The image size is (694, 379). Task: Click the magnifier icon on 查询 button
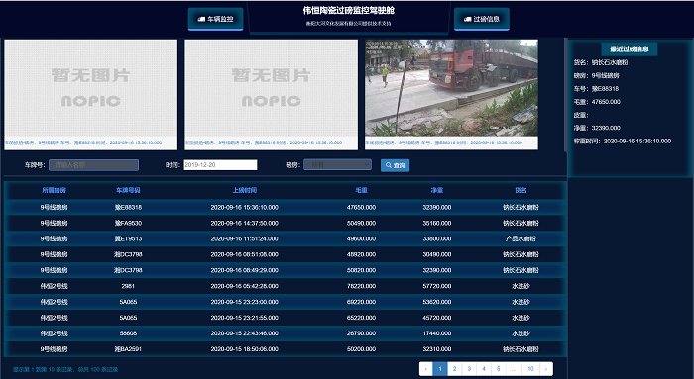[x=389, y=165]
